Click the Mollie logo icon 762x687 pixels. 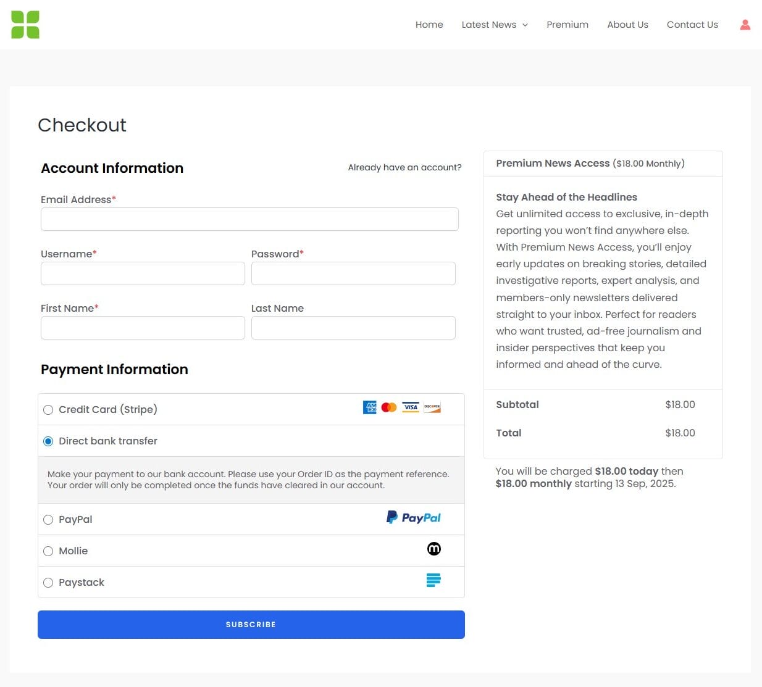[x=434, y=549]
